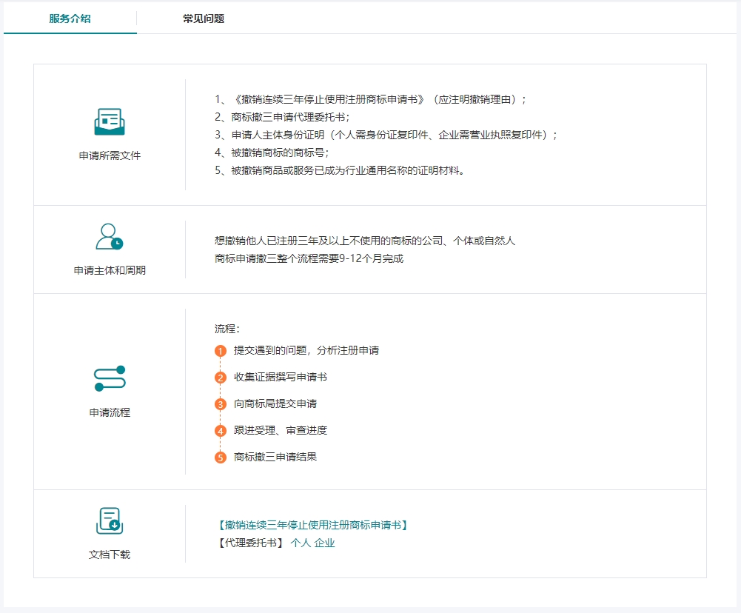Click the 申请流程 text label
Screen dimensions: 741x613
(x=109, y=413)
